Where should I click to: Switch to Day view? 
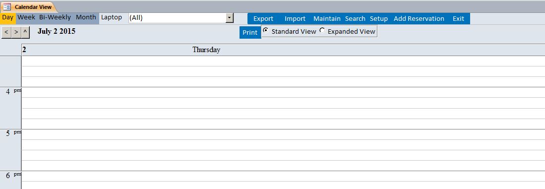[x=7, y=17]
